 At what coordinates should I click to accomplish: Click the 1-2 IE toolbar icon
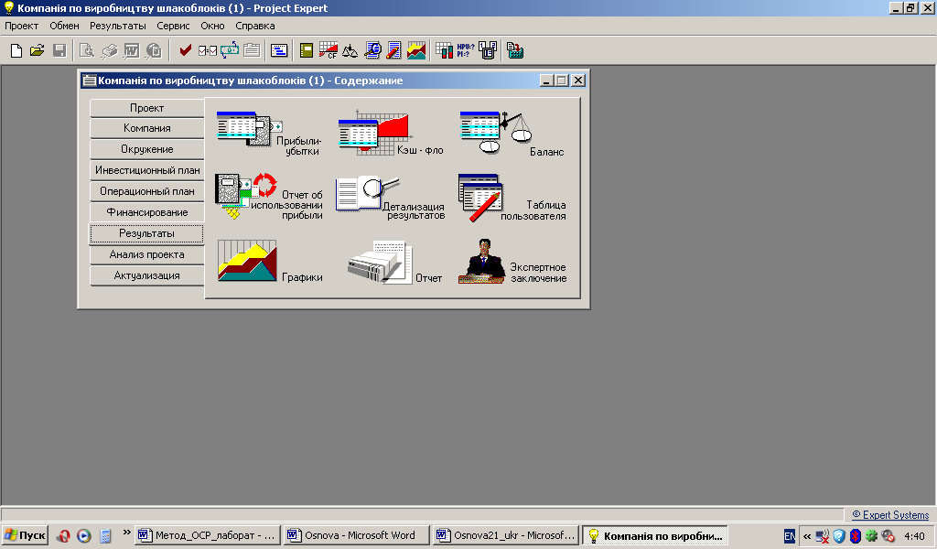[488, 50]
